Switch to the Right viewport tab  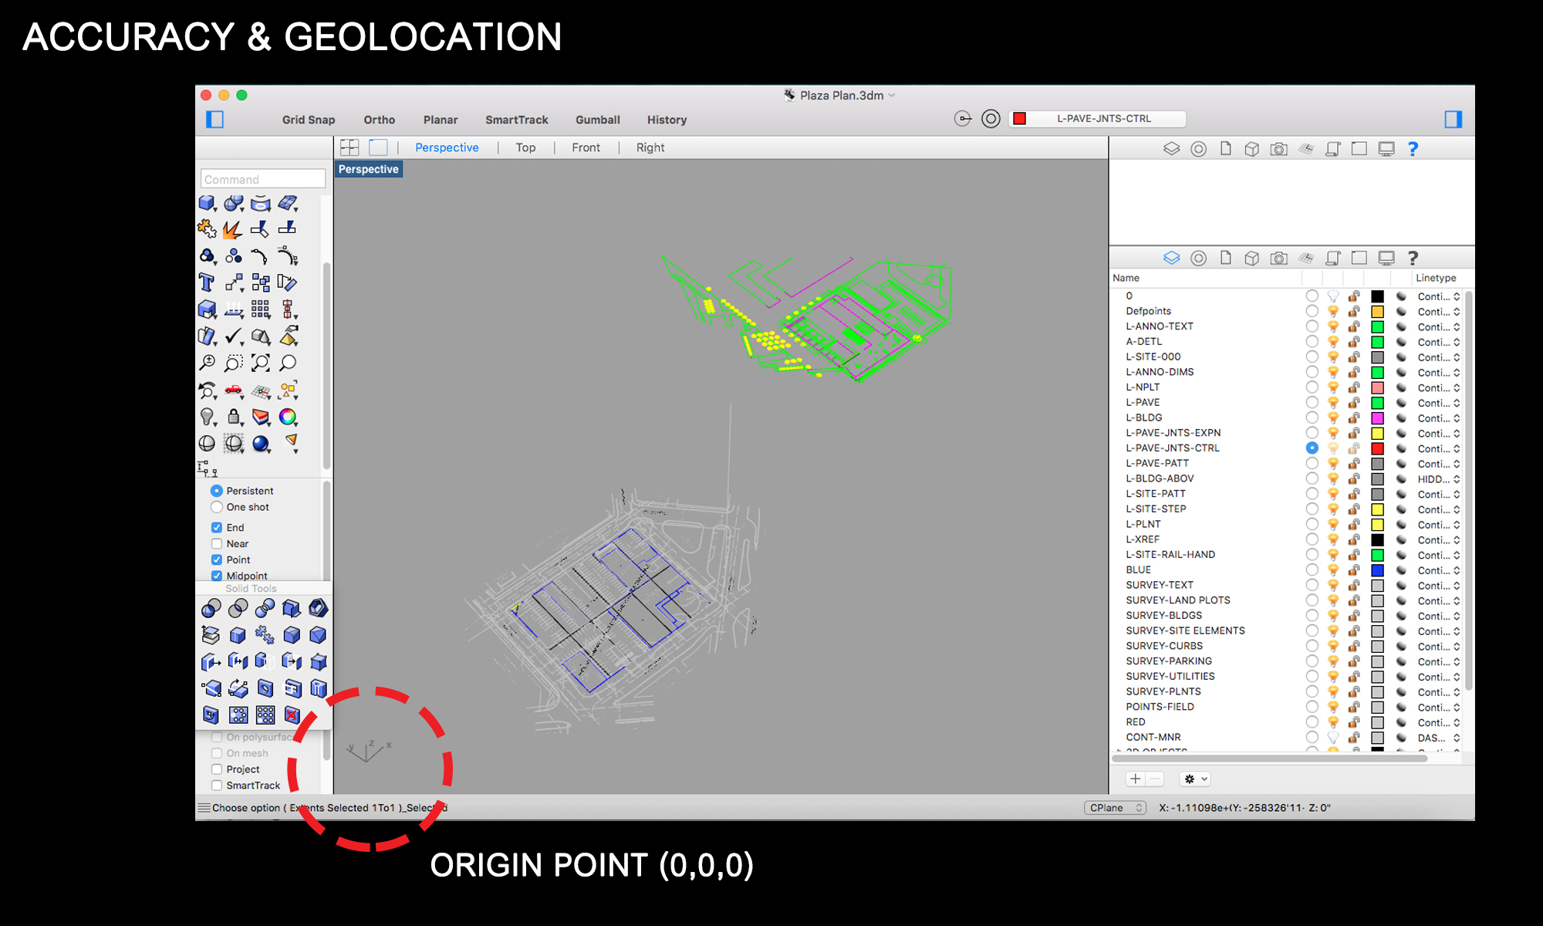pyautogui.click(x=650, y=147)
